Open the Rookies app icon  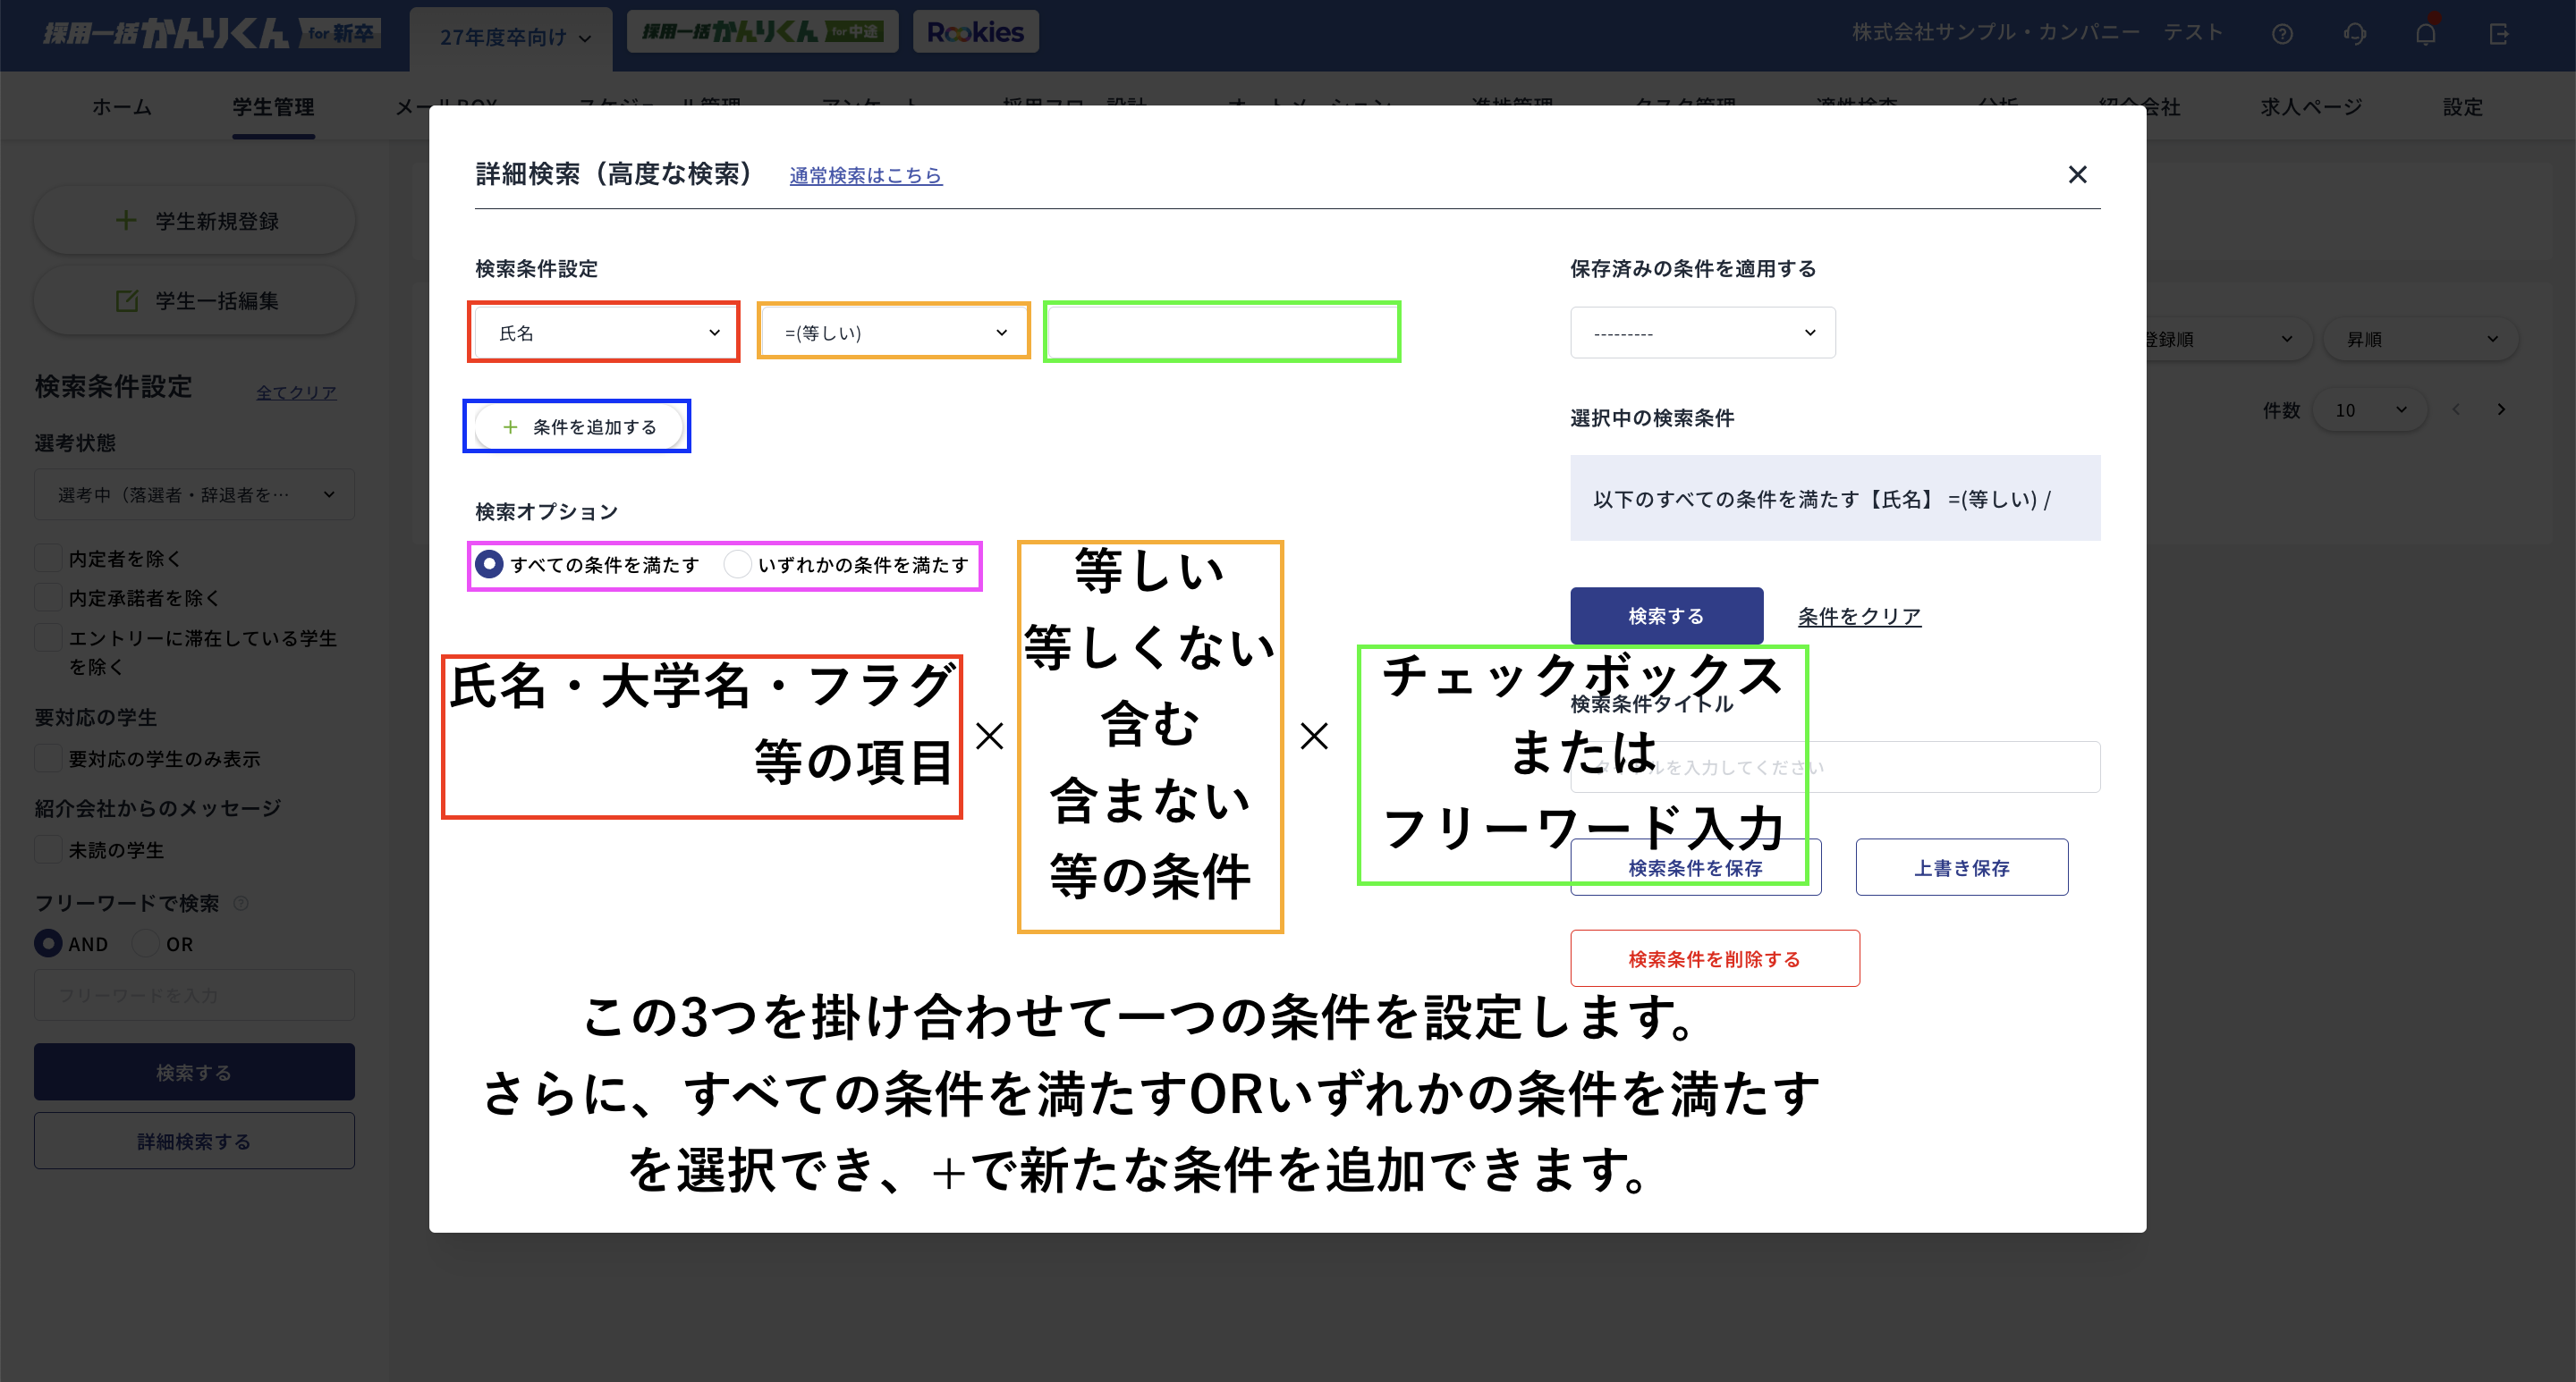pyautogui.click(x=975, y=31)
